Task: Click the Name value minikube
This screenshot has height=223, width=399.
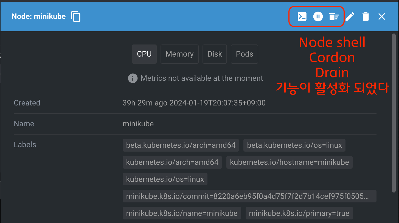Action: pyautogui.click(x=138, y=124)
